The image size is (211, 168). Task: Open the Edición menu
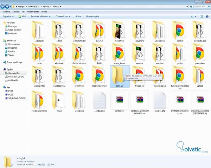[x=16, y=12]
